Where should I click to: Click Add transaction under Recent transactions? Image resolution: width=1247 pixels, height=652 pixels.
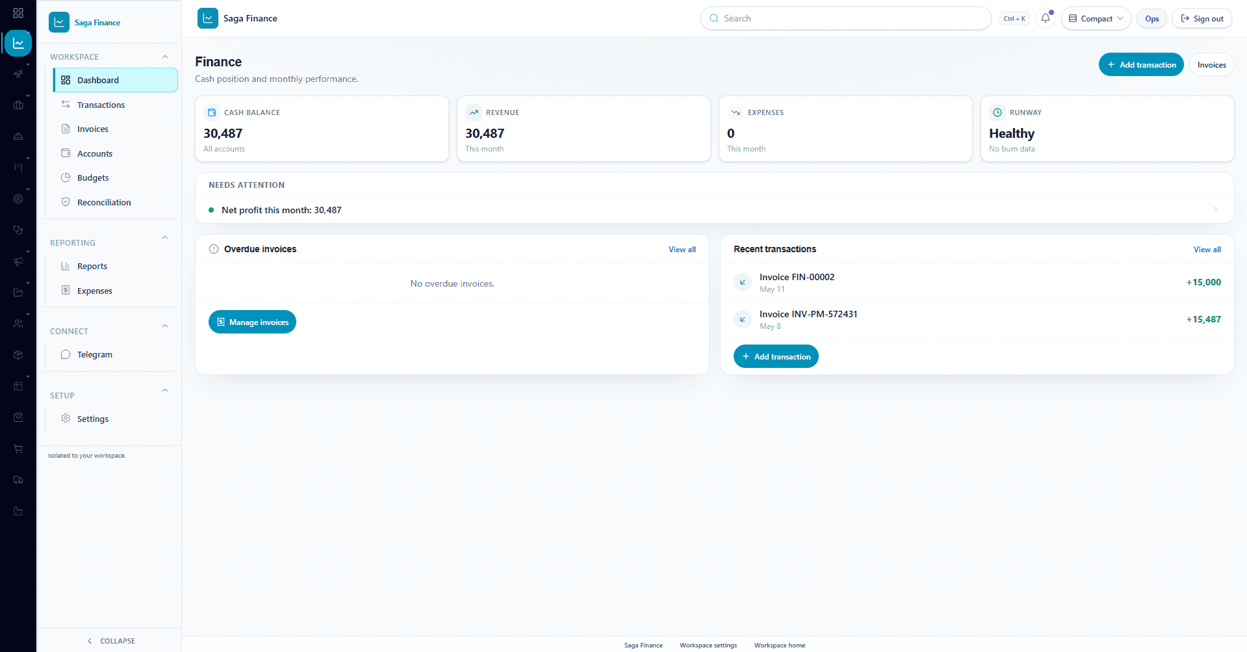(x=776, y=356)
